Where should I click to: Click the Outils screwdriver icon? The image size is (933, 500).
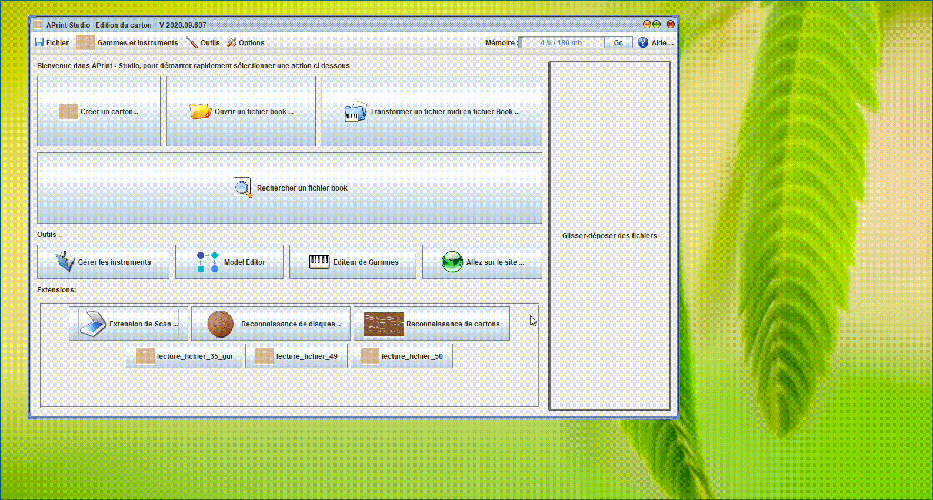pyautogui.click(x=192, y=42)
